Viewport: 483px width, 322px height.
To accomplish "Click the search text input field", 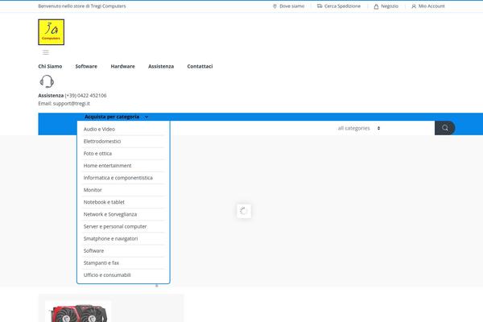I will [x=253, y=128].
